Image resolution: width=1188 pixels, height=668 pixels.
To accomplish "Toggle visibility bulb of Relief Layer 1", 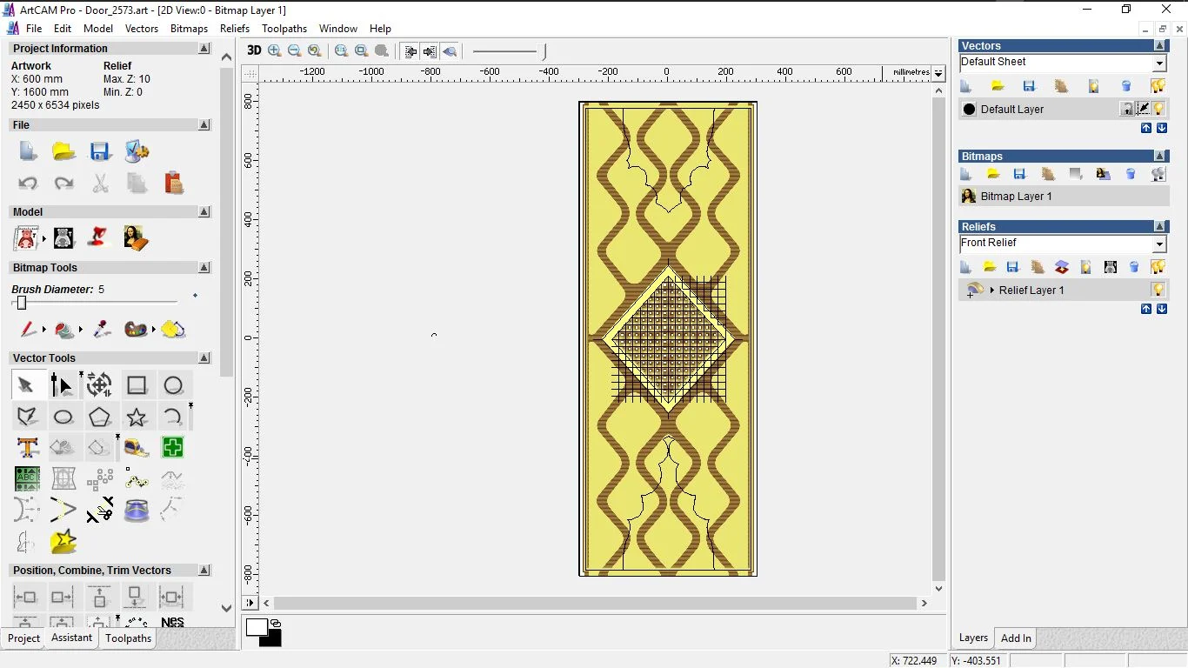I will [x=1158, y=290].
